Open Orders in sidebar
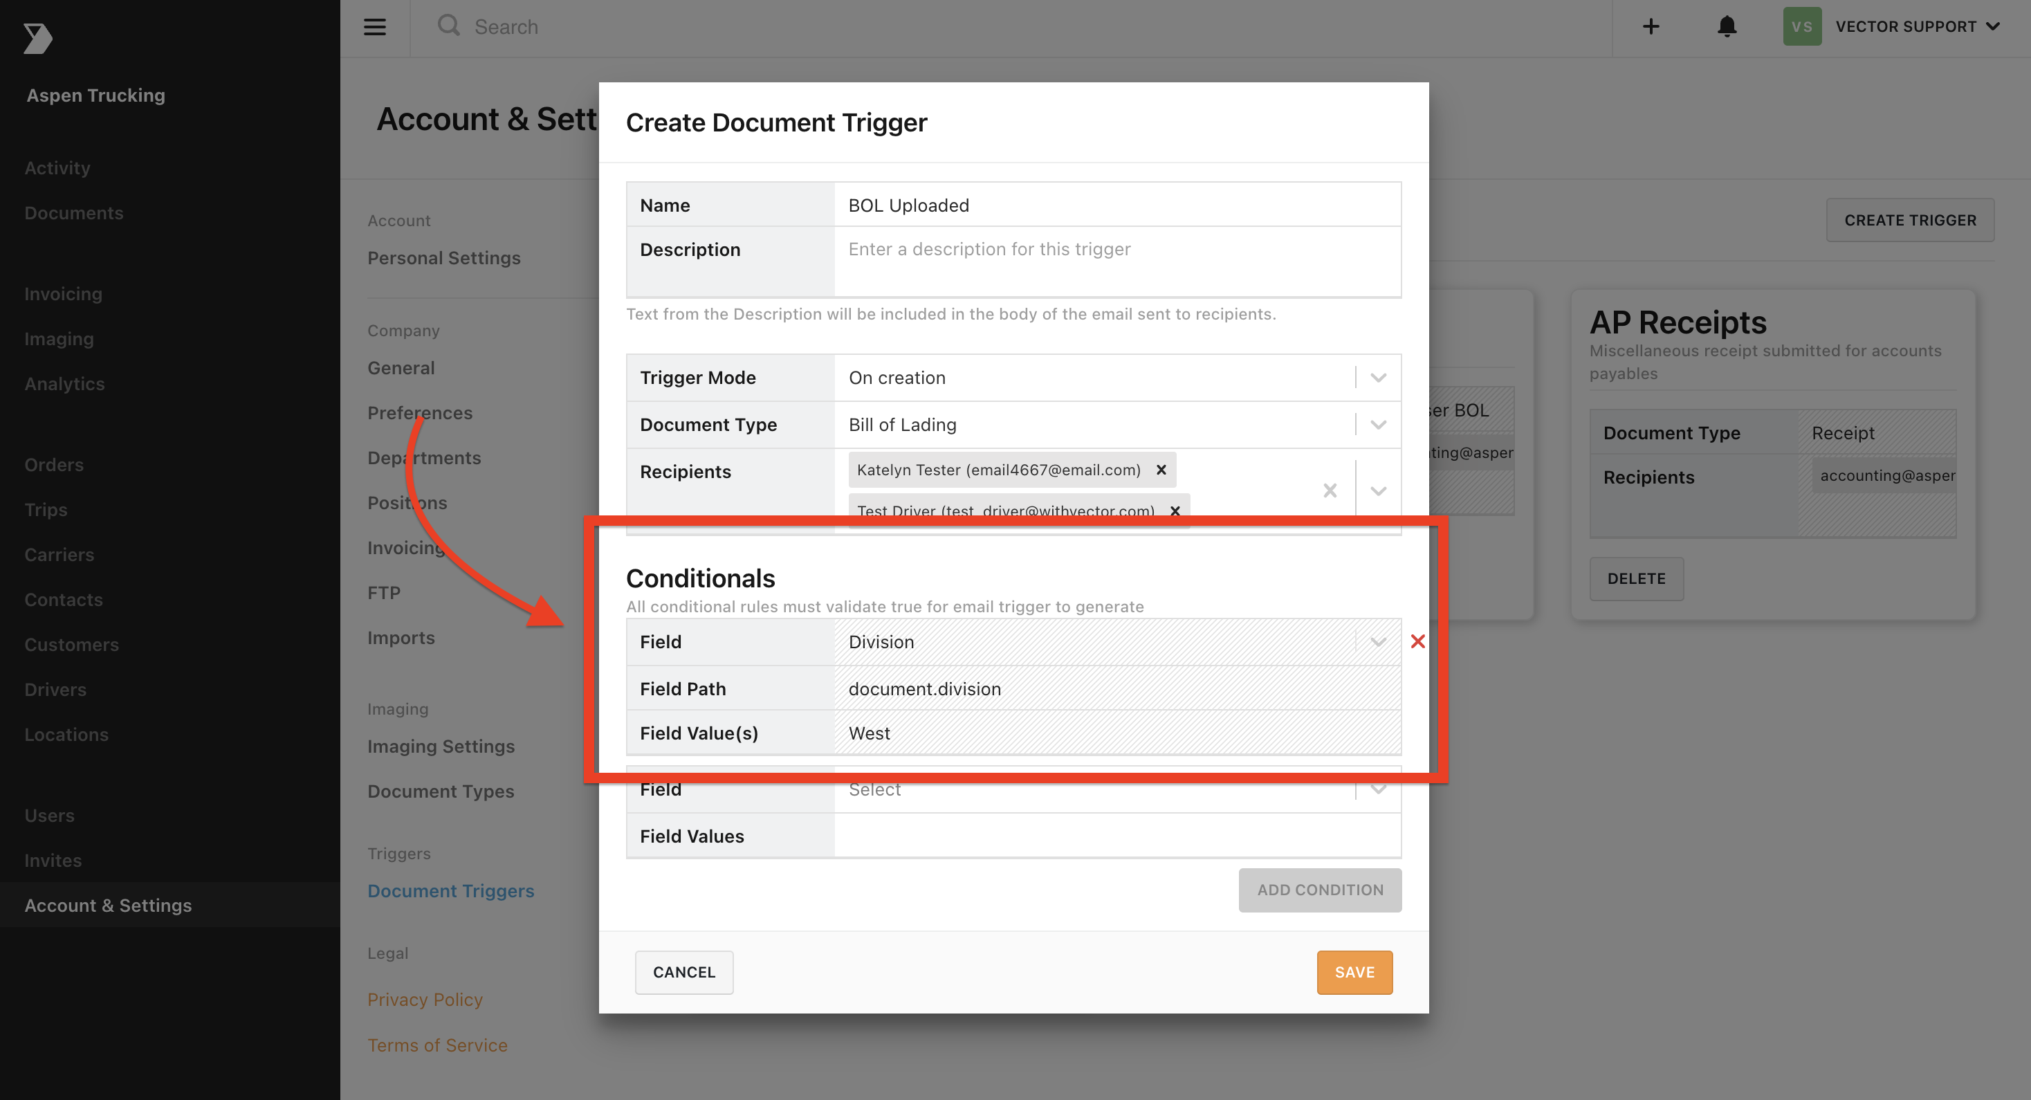Image resolution: width=2031 pixels, height=1100 pixels. pyautogui.click(x=55, y=464)
